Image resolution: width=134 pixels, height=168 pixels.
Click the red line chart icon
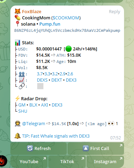22,80
